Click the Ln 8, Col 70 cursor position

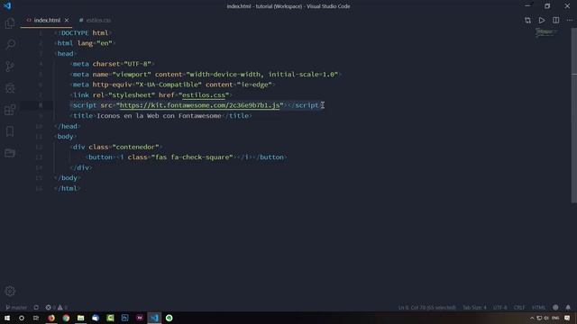pyautogui.click(x=426, y=308)
